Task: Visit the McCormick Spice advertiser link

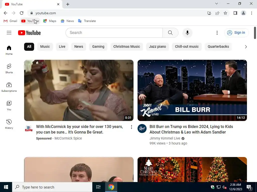Action: click(x=68, y=138)
